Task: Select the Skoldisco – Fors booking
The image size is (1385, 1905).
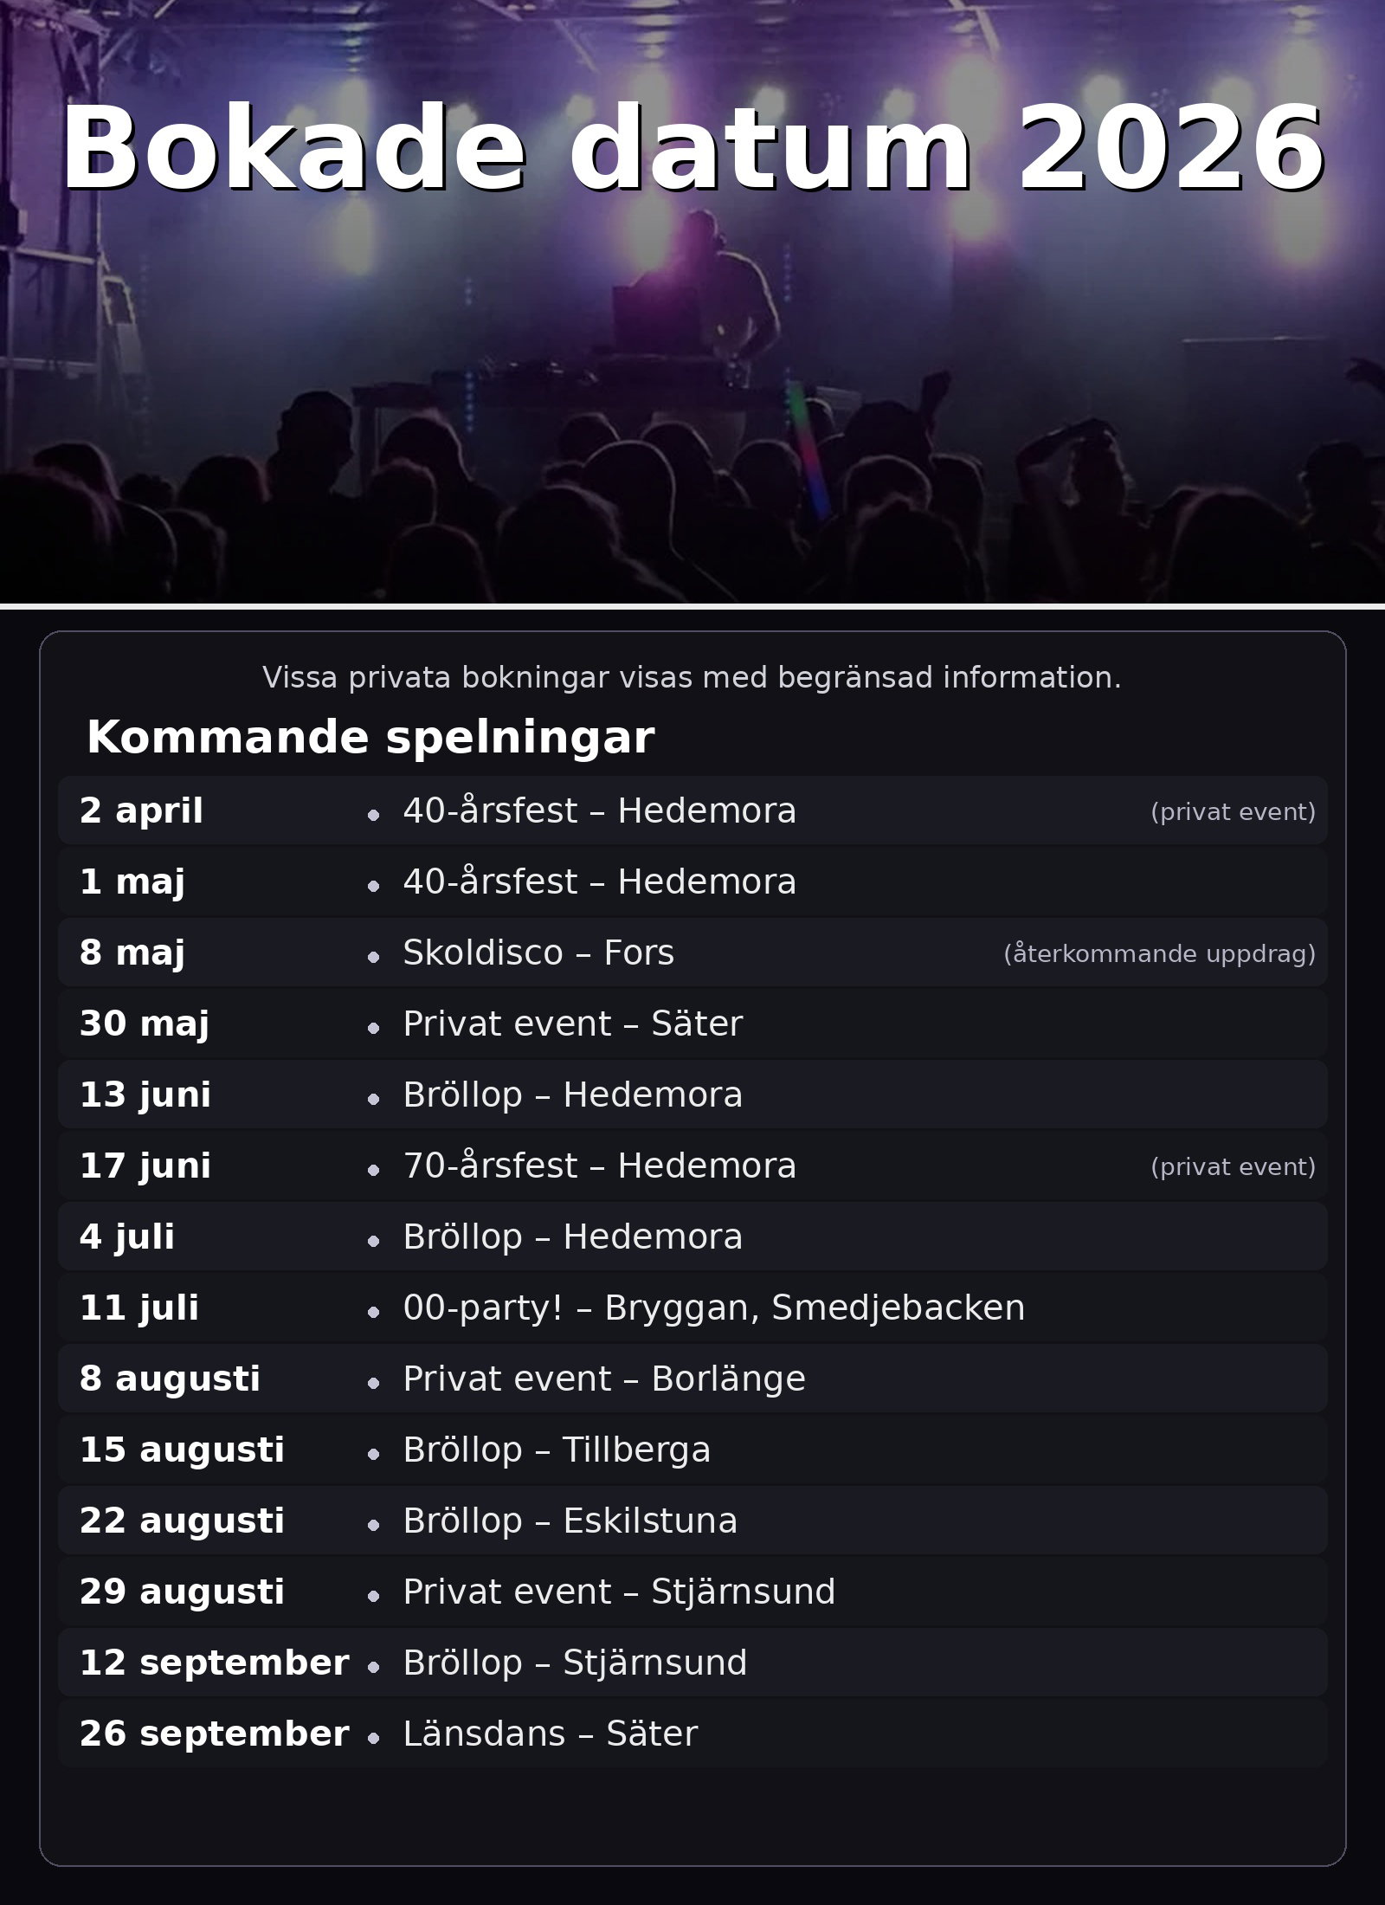Action: point(538,953)
